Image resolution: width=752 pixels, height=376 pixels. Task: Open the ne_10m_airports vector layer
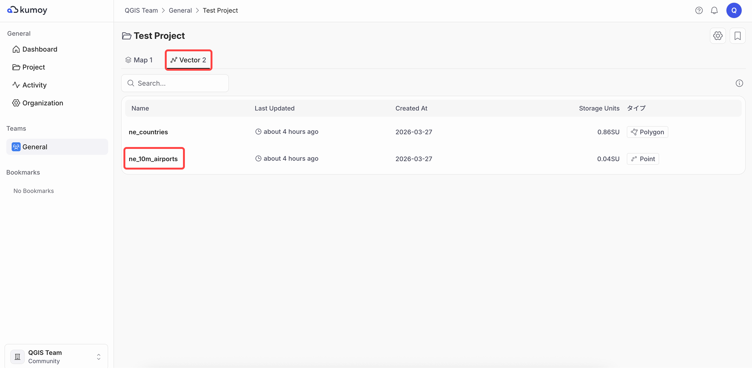tap(153, 159)
